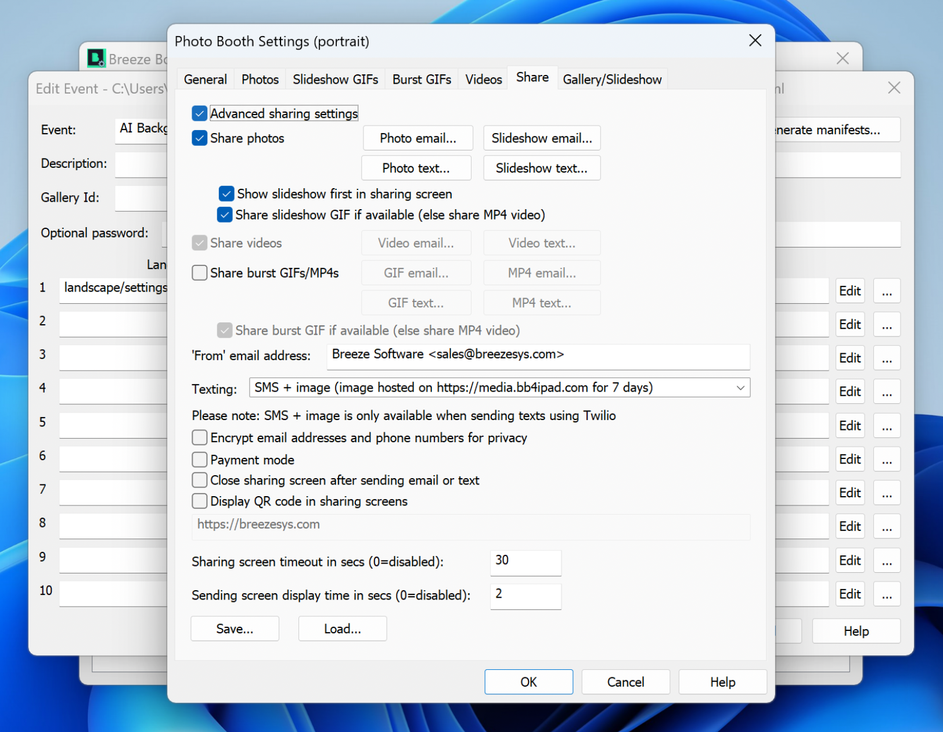
Task: Tick Encrypt email addresses and phone numbers
Action: (x=200, y=438)
